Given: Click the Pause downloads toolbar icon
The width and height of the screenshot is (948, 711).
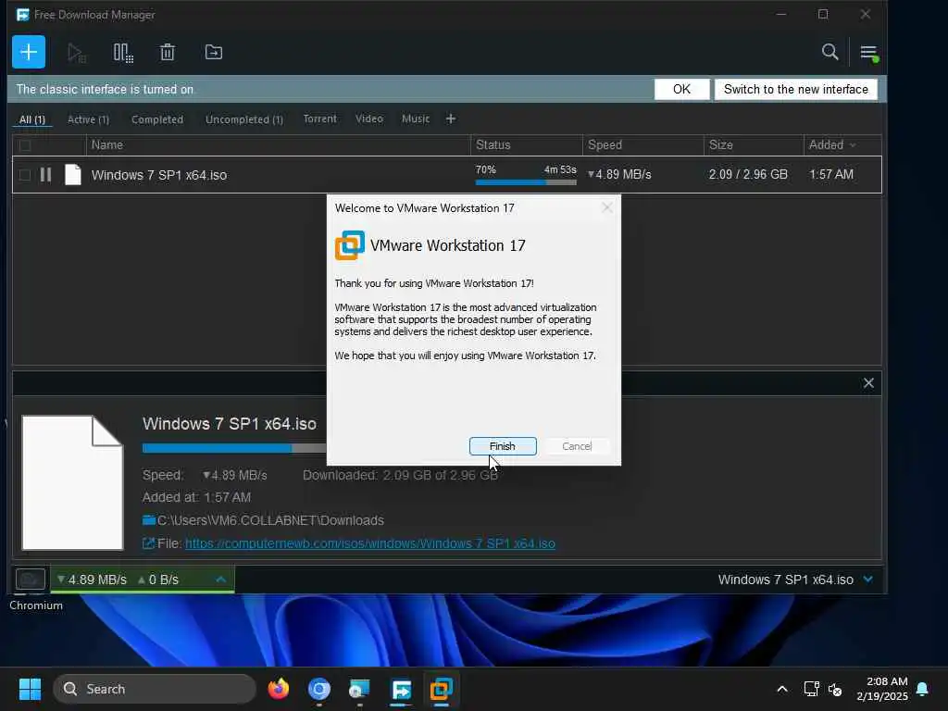Looking at the screenshot, I should [x=123, y=53].
